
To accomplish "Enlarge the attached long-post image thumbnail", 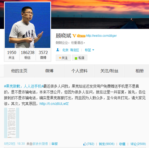I will tap(12, 123).
